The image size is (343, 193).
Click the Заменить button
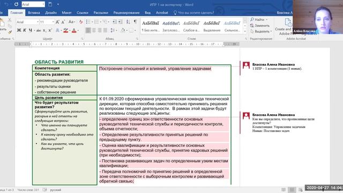(260, 25)
